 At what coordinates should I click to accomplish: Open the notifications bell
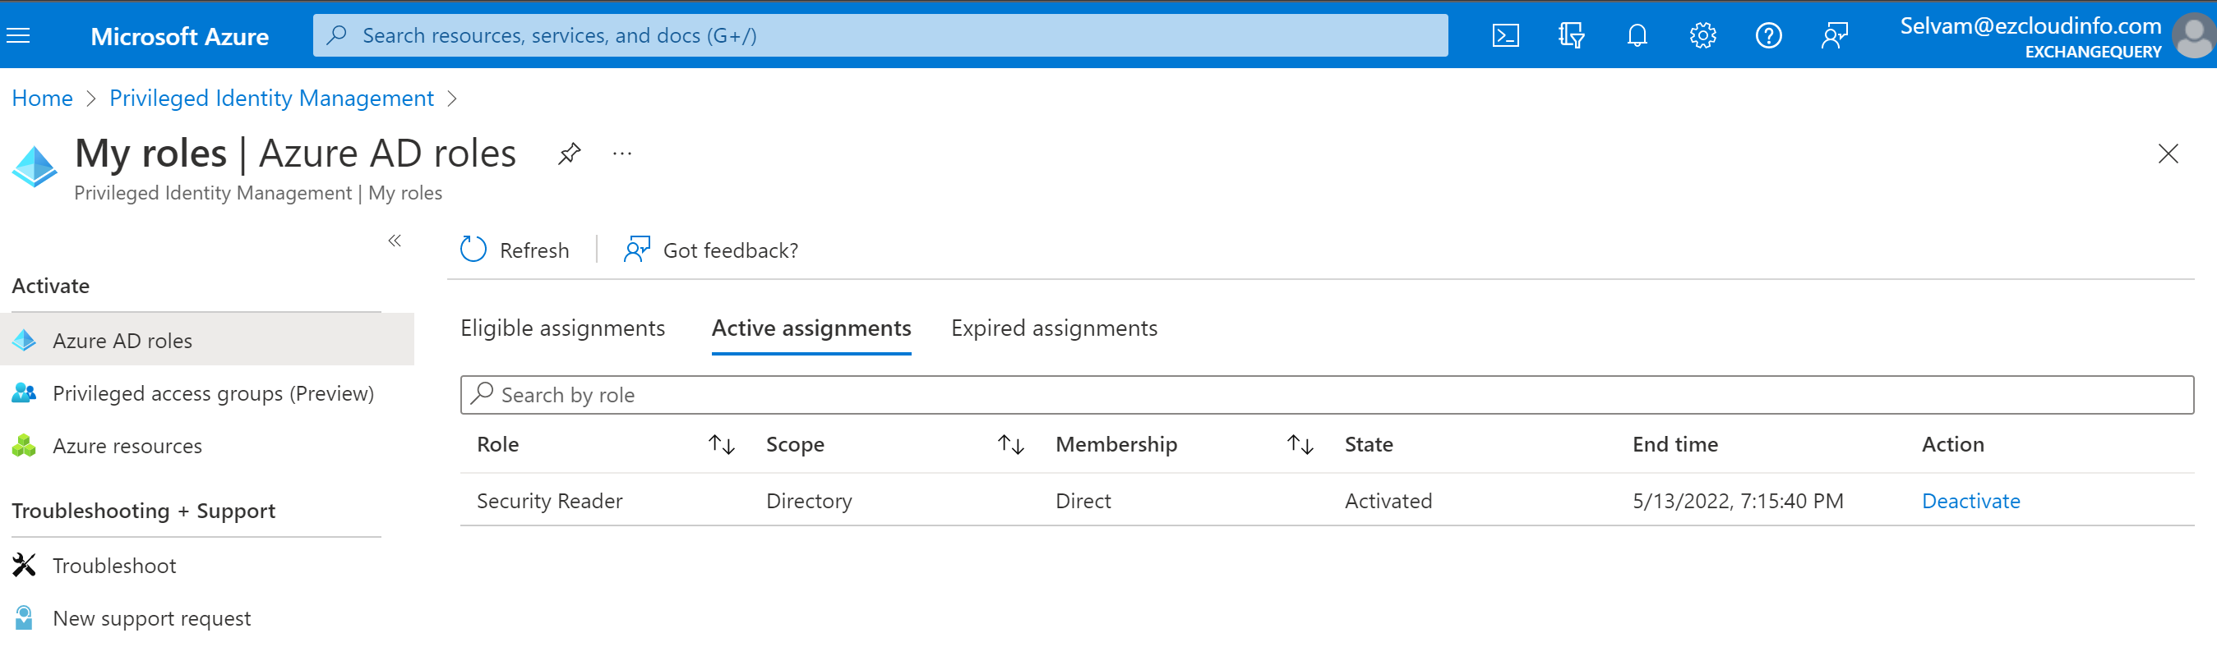pyautogui.click(x=1637, y=35)
